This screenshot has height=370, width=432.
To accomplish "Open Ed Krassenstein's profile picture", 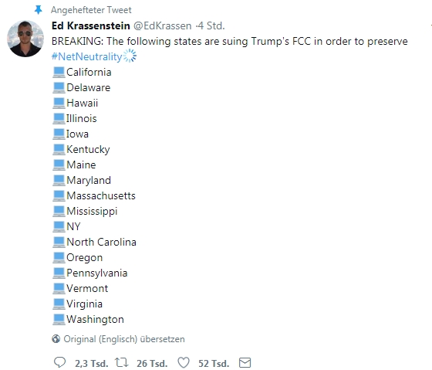I will tap(25, 39).
